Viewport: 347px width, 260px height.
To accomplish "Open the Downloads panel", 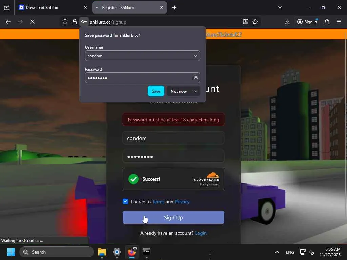I will (287, 22).
